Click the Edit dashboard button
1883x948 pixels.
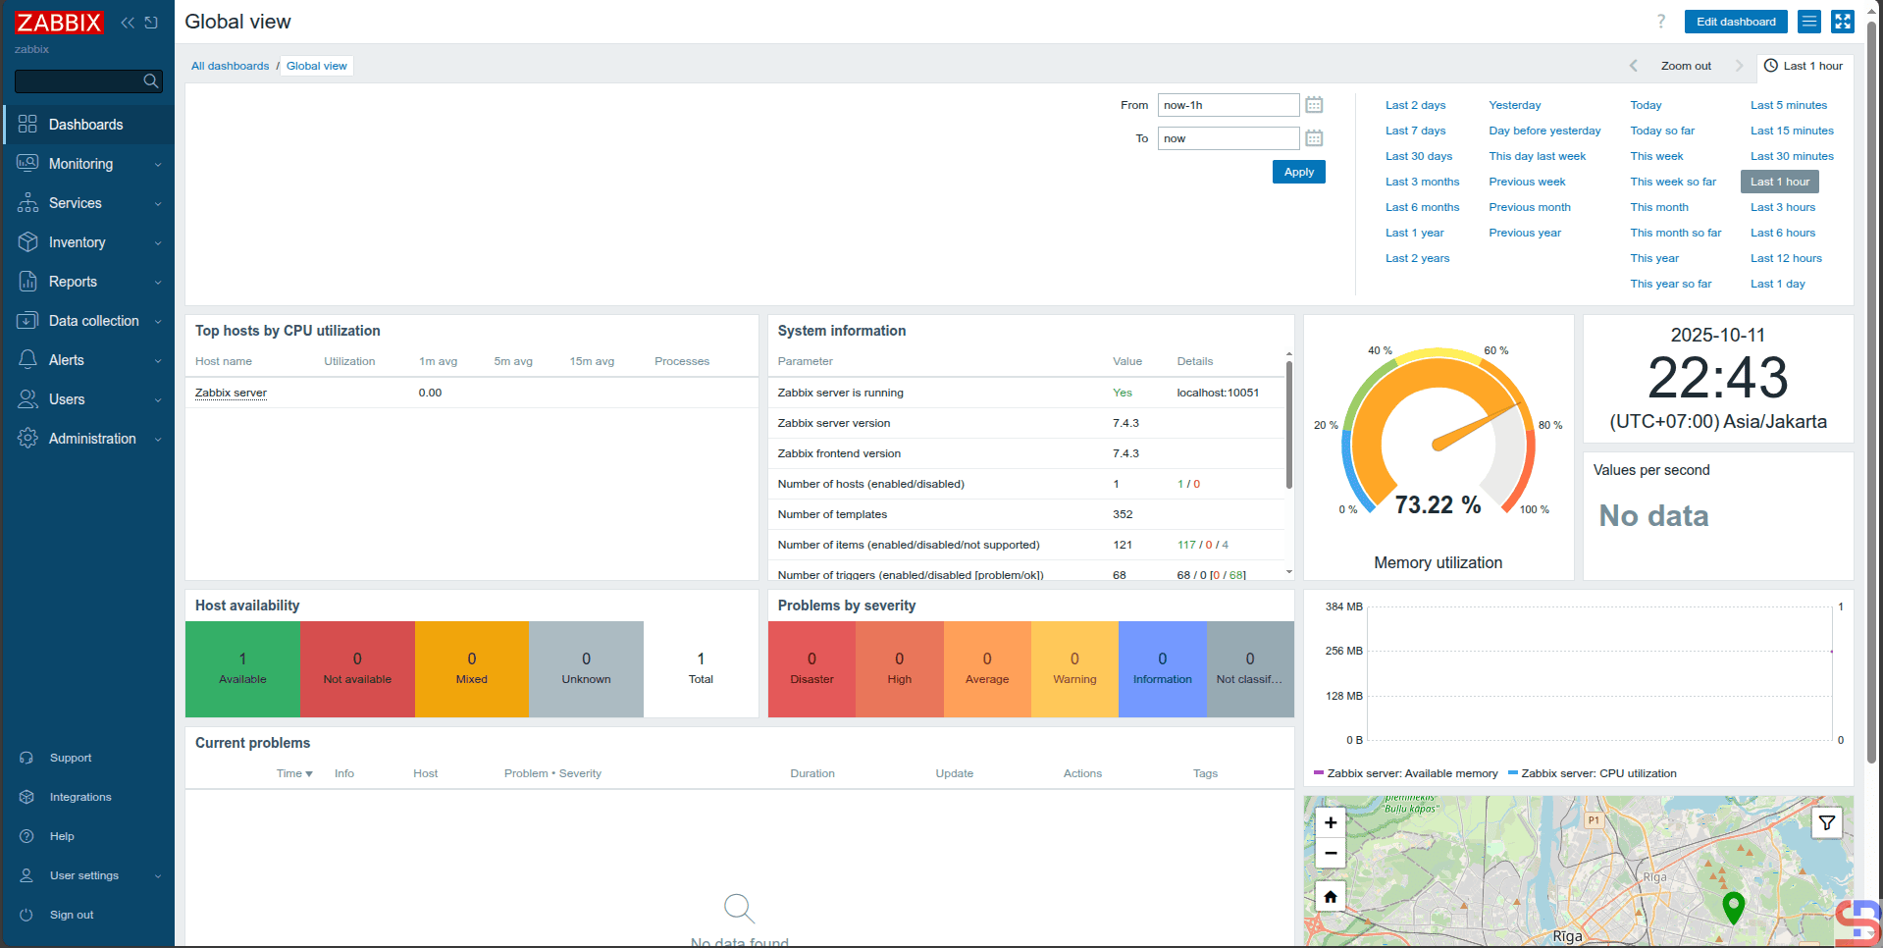point(1735,22)
